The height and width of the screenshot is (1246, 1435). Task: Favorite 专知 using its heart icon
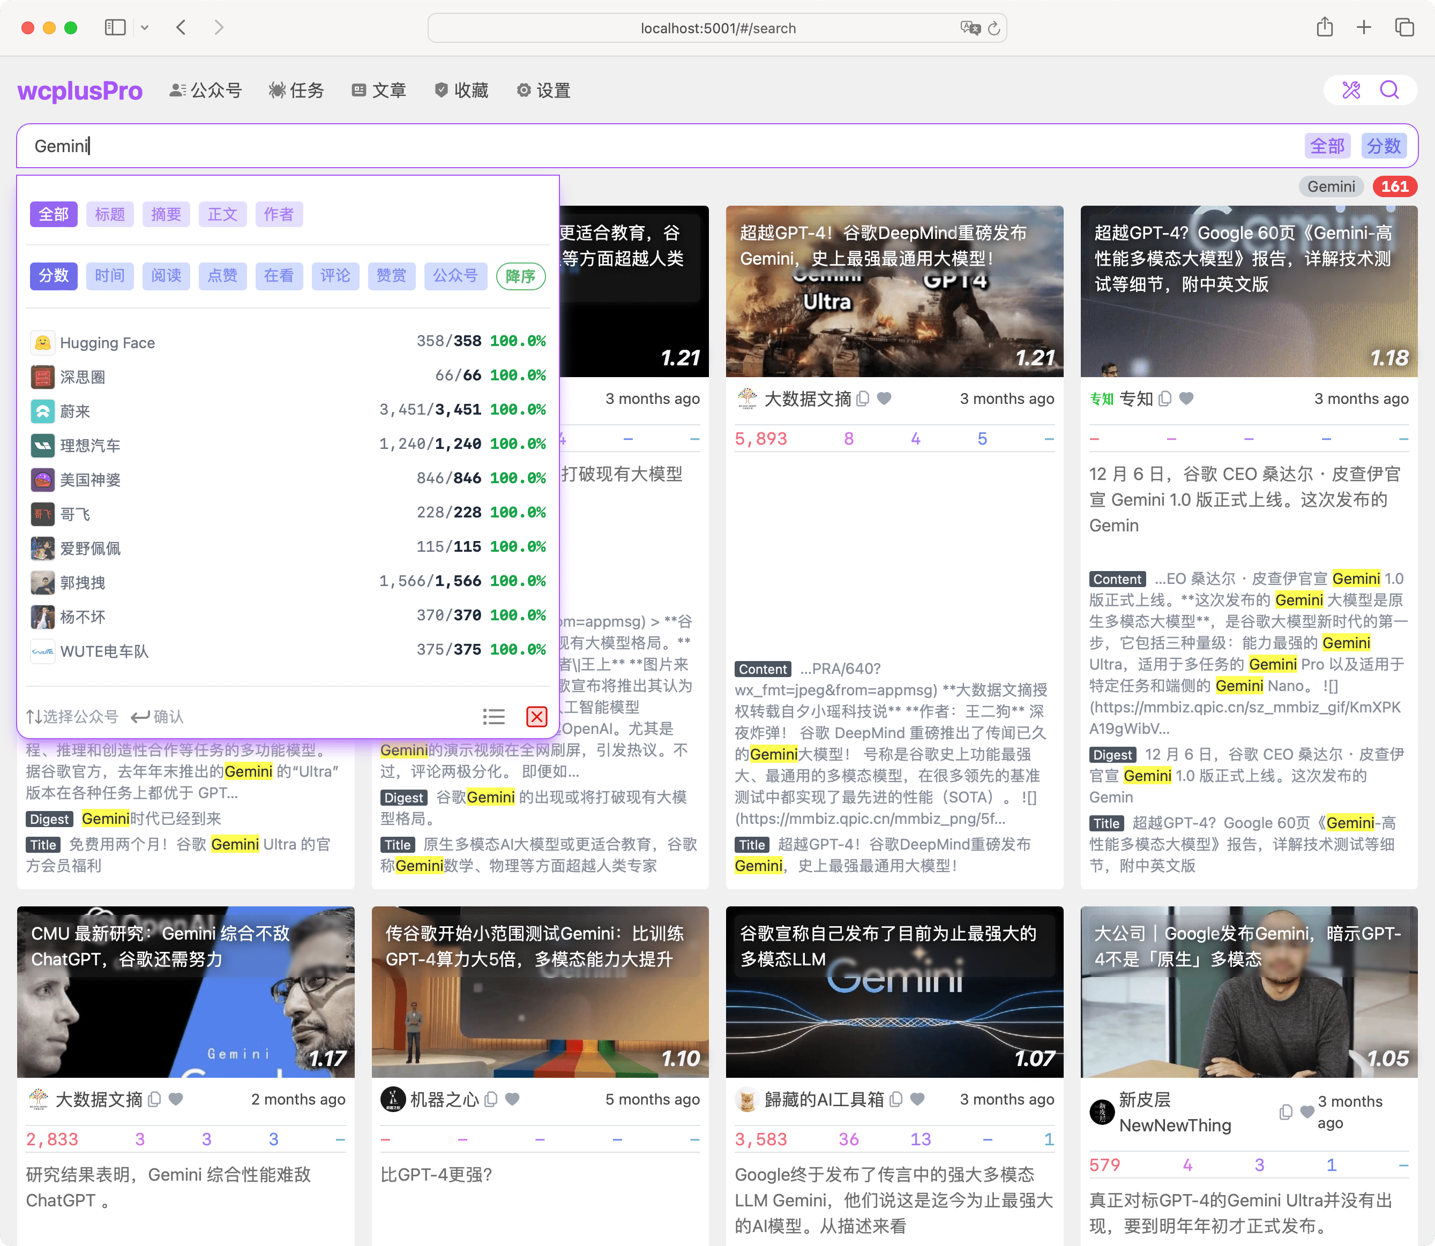click(x=1187, y=399)
